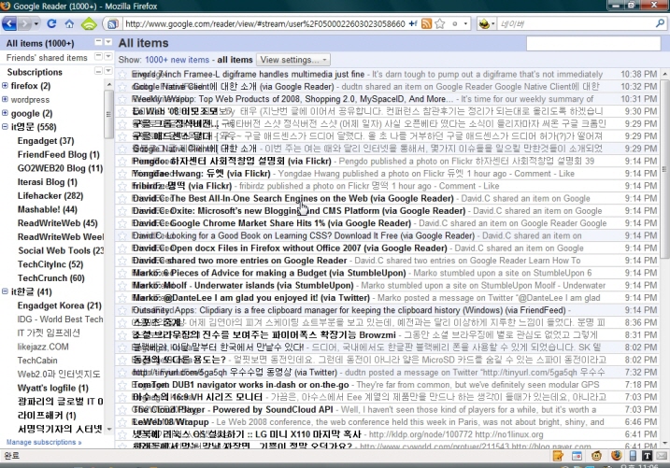Star the 'Google Chrome Market Share Hits 1%' item
This screenshot has height=468, width=670.
[122, 223]
